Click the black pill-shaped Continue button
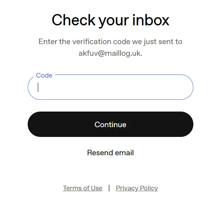Viewport: 223px width, 204px height. click(x=110, y=124)
